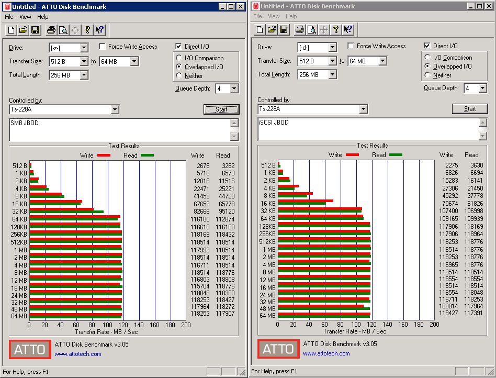The height and width of the screenshot is (378, 496).
Task: Click Start button in iSCSI JBOD window
Action: tap(470, 109)
